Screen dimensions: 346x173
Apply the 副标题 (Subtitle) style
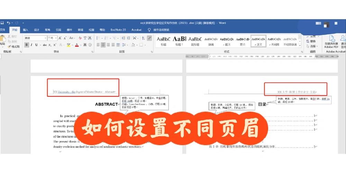[x=195, y=41]
